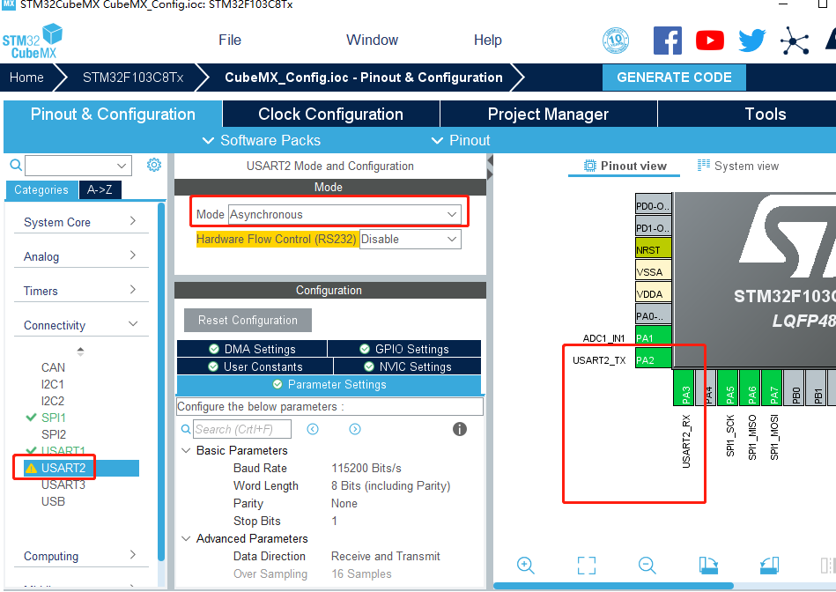Image resolution: width=836 pixels, height=592 pixels.
Task: Go to the STM32F103C8Tx breadcrumb
Action: click(x=133, y=78)
